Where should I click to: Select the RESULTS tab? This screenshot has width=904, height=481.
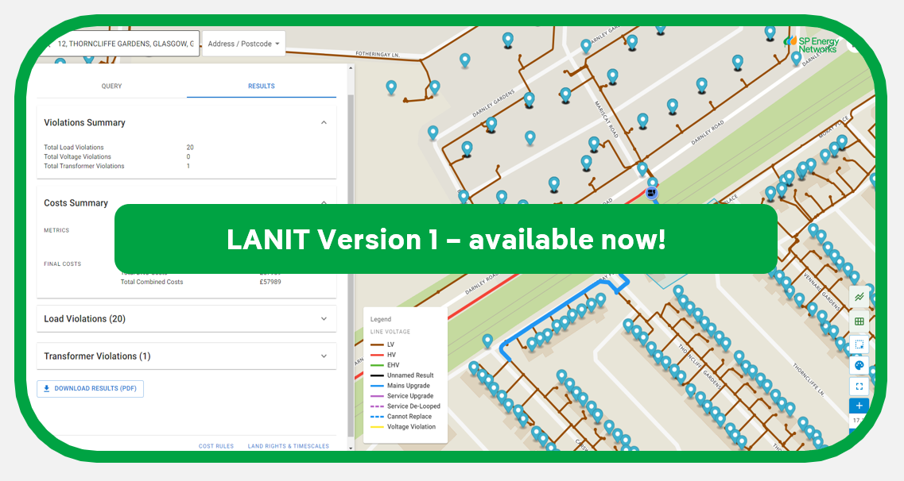pos(261,86)
